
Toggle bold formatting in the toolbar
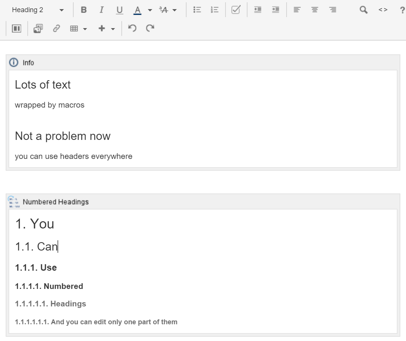tap(84, 10)
